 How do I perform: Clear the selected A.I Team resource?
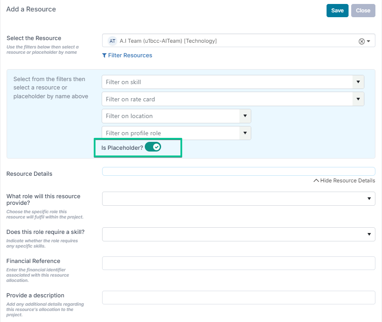362,41
